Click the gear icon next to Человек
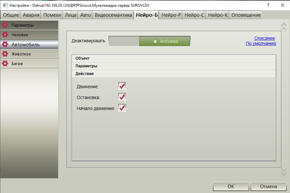Viewport: 290px width, 193px height. coord(5,35)
